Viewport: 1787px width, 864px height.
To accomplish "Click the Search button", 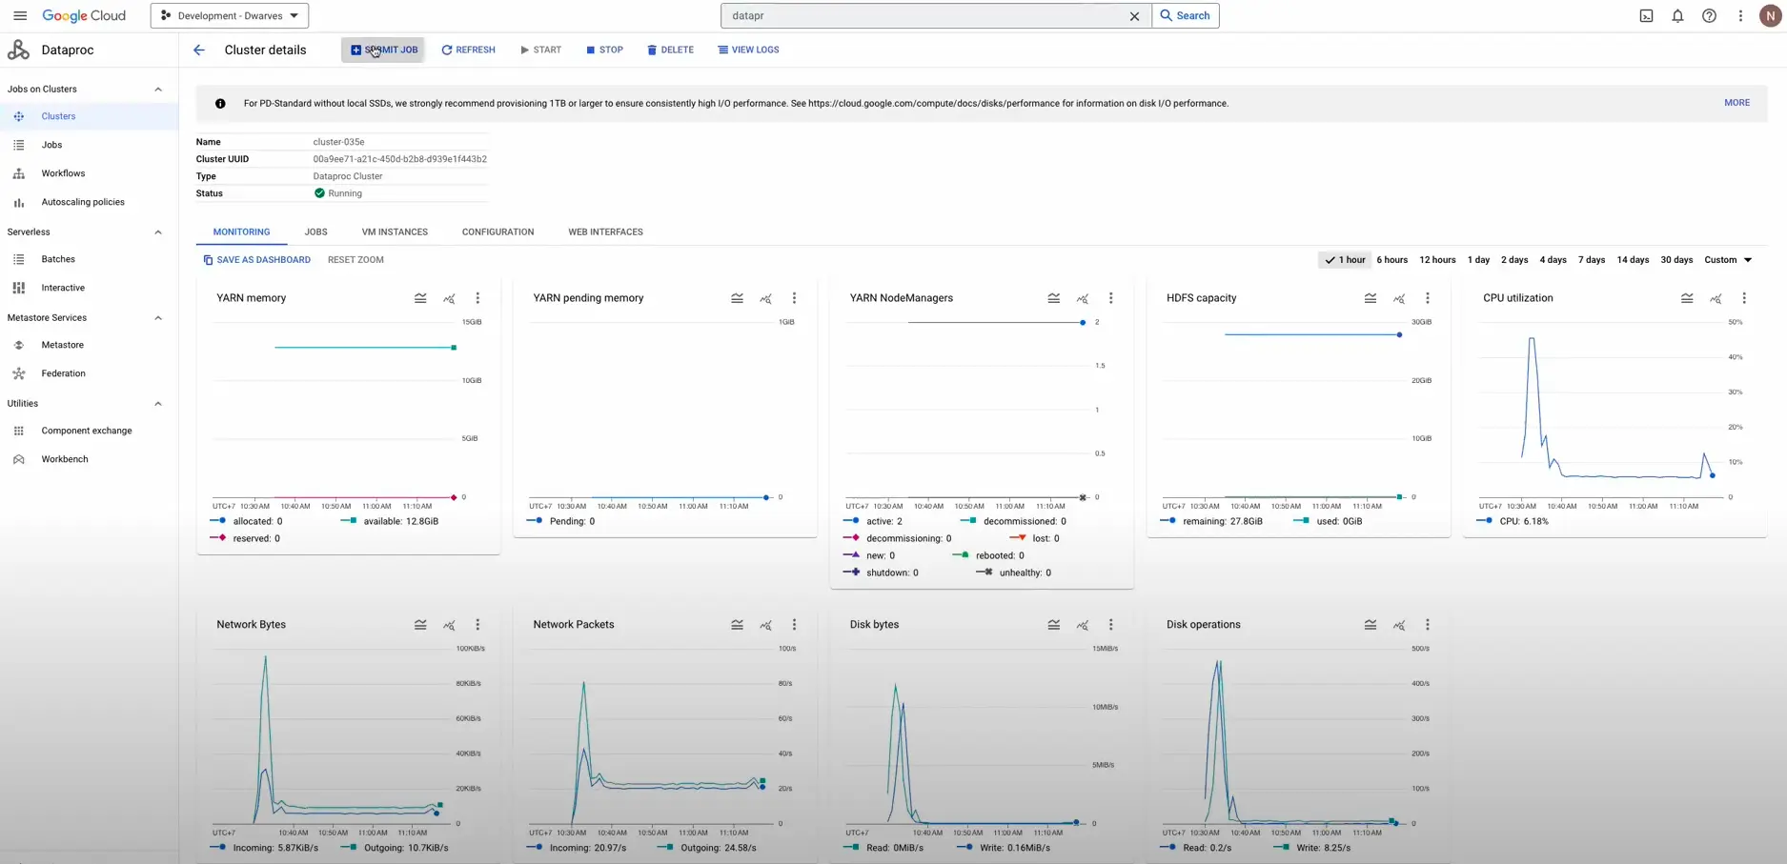I will (x=1186, y=15).
